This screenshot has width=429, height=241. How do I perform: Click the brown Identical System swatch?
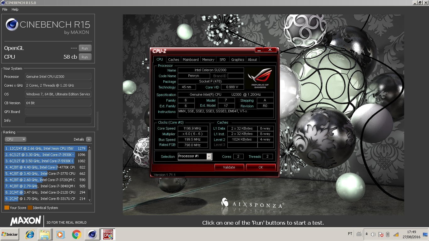30,208
